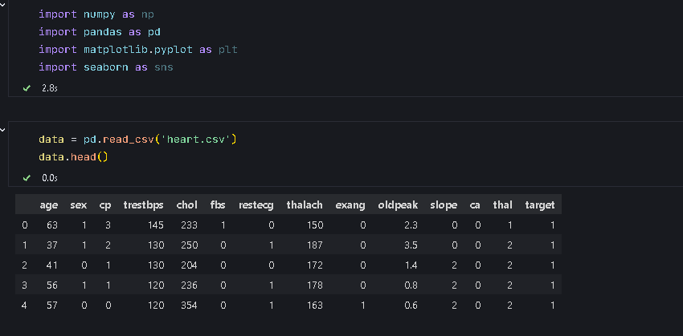Click chol value 236
The width and height of the screenshot is (683, 336).
[x=189, y=285]
